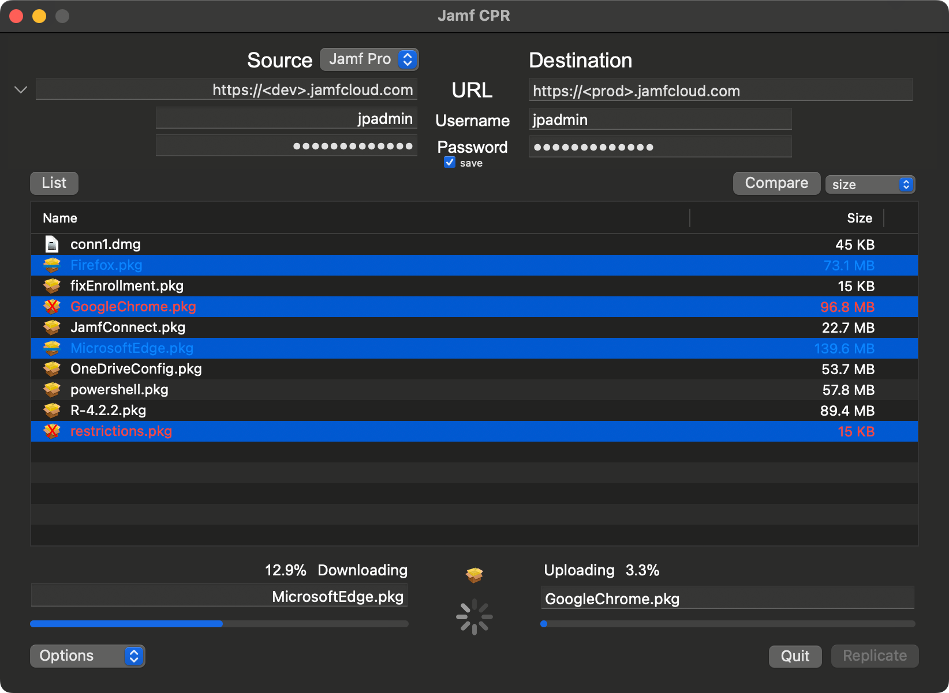Screen dimensions: 949x693
Task: Open the Jamf Pro source type dropdown
Action: click(x=369, y=59)
